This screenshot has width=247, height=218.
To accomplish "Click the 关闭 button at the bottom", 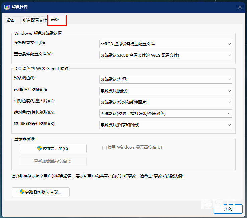I will click(x=228, y=209).
